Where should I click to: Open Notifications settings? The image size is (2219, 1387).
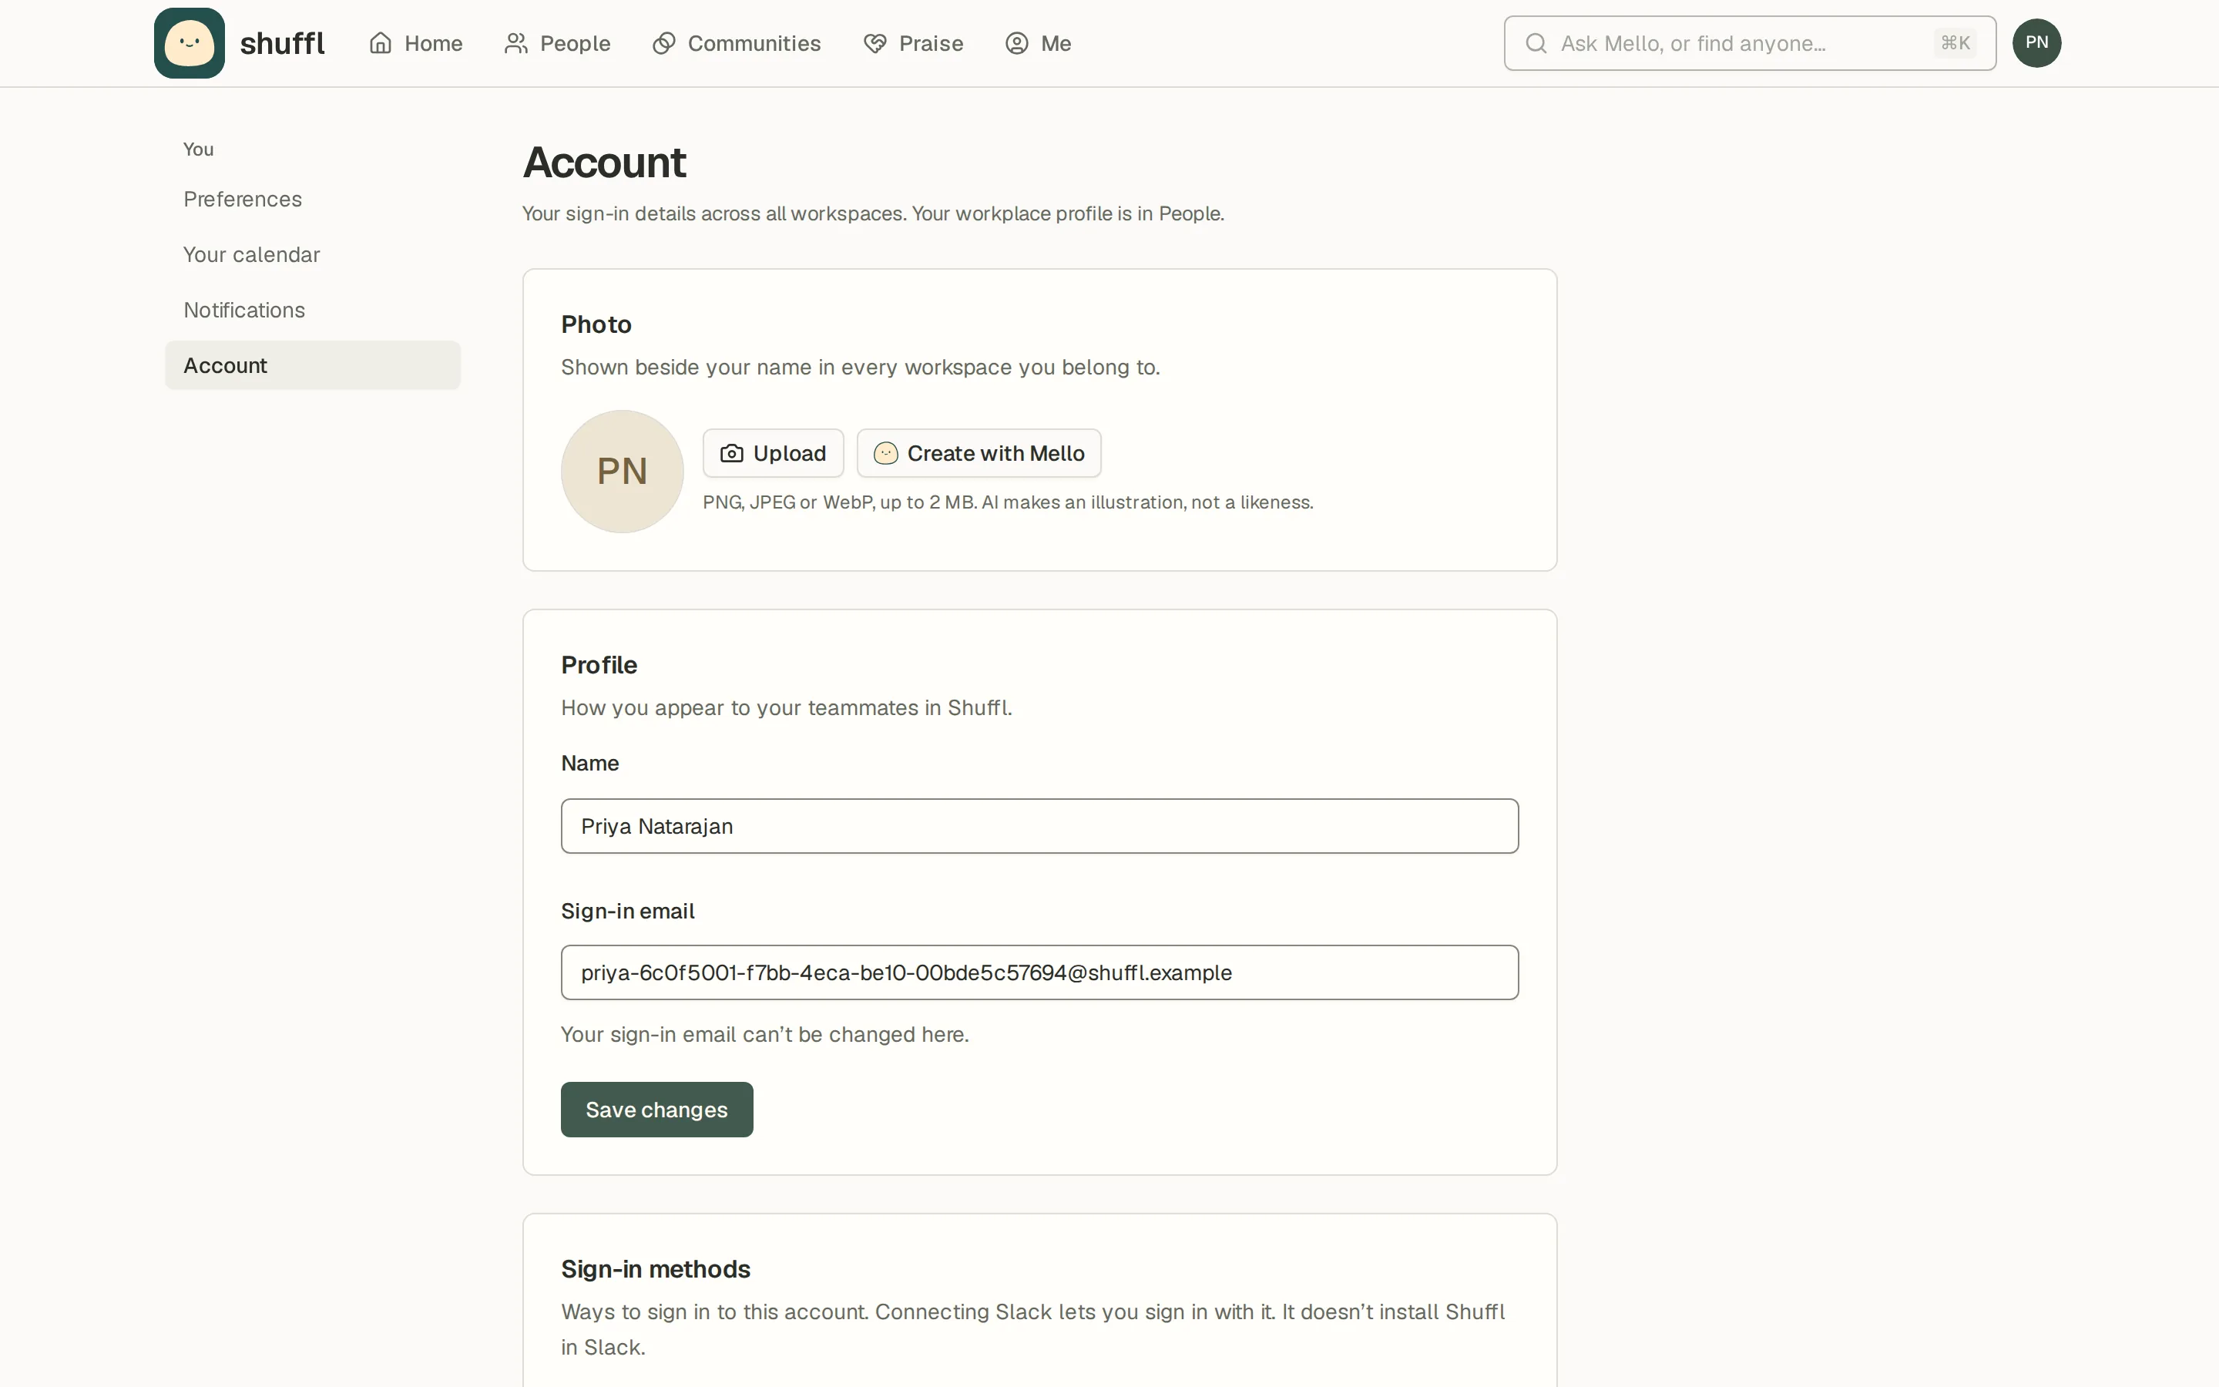coord(313,310)
